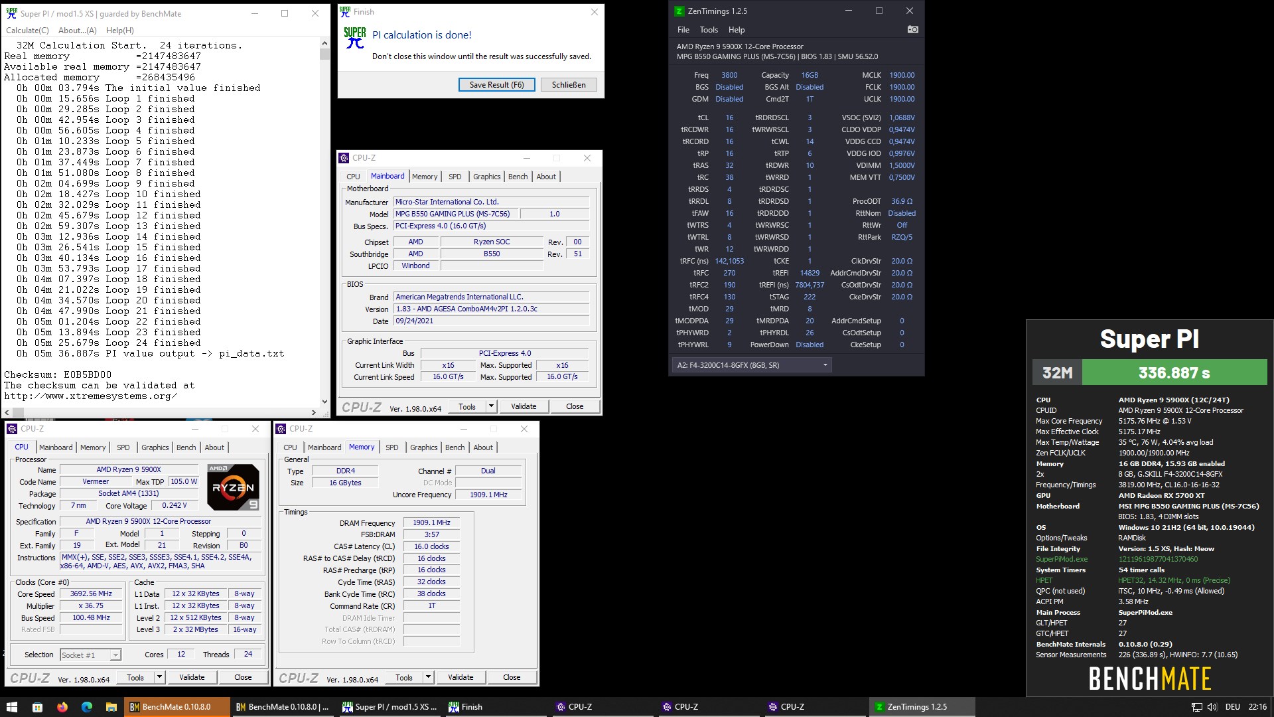1274x717 pixels.
Task: Select the Memory tab in the CPU-Z Mainboard window
Action: pyautogui.click(x=425, y=177)
